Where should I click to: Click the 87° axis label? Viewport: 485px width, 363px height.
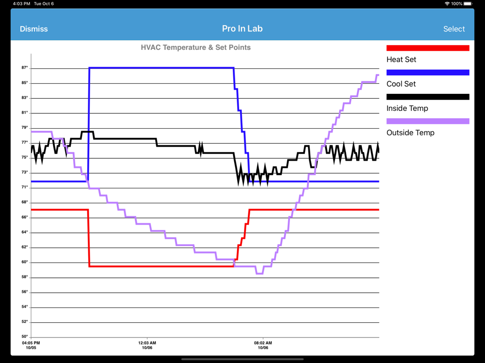24,68
